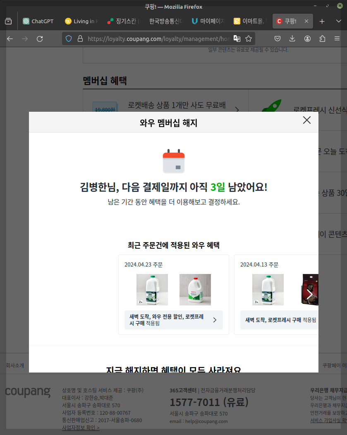Expand the 로켓배송 무료배송 benefit chevron

point(237,110)
